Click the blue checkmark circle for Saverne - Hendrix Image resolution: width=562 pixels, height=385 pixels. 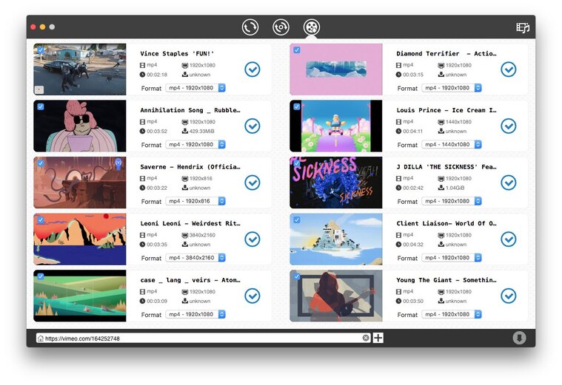click(x=252, y=183)
